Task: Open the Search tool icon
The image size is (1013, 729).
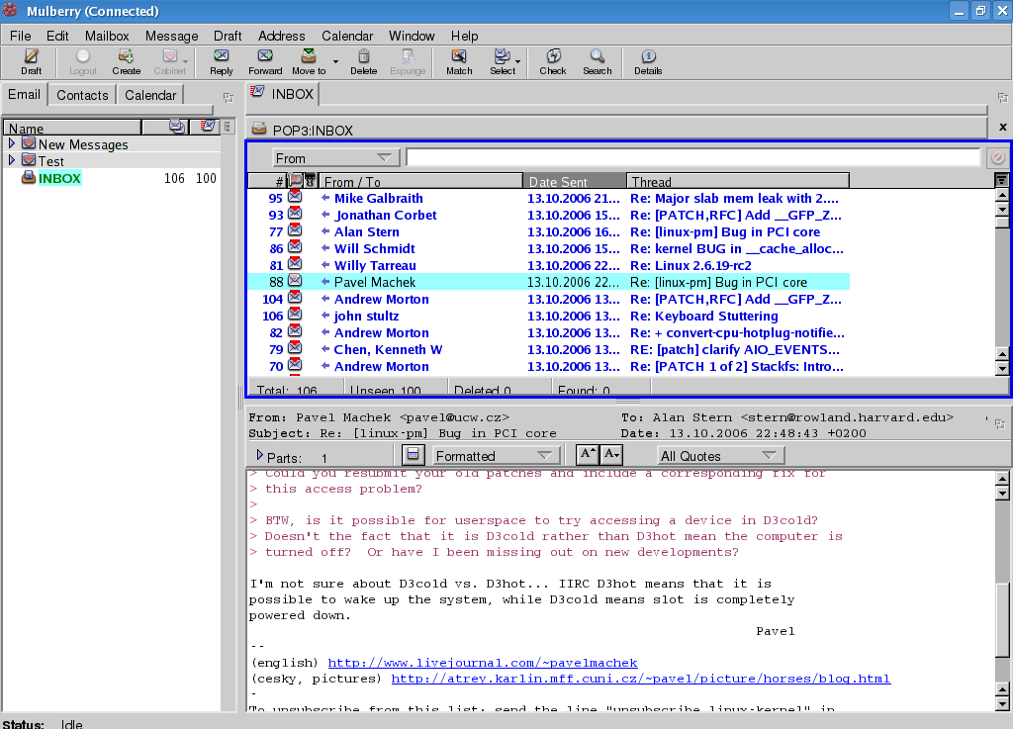Action: 597,61
